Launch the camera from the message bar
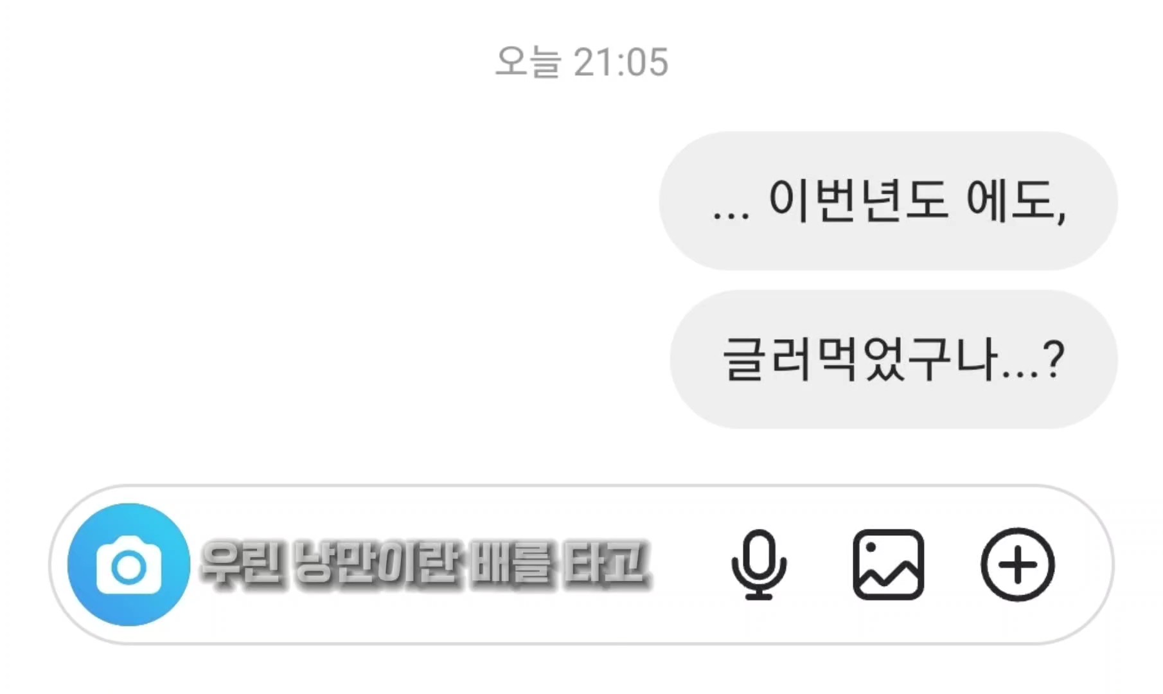1163x694 pixels. click(129, 564)
